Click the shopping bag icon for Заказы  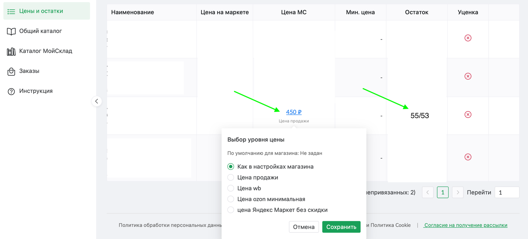(11, 71)
